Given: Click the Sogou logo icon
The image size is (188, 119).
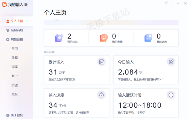Looking at the screenshot, I should 4,4.
